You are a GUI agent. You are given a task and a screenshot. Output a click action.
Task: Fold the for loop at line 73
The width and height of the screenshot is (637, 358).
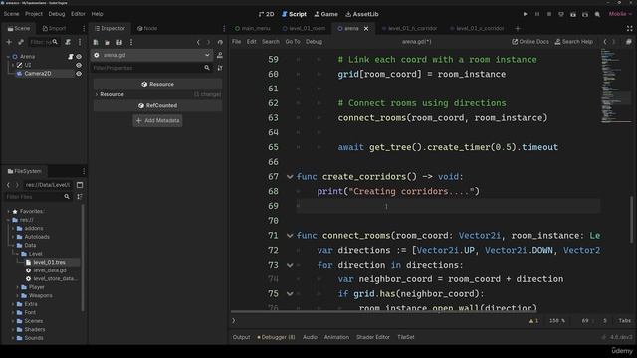coord(290,265)
